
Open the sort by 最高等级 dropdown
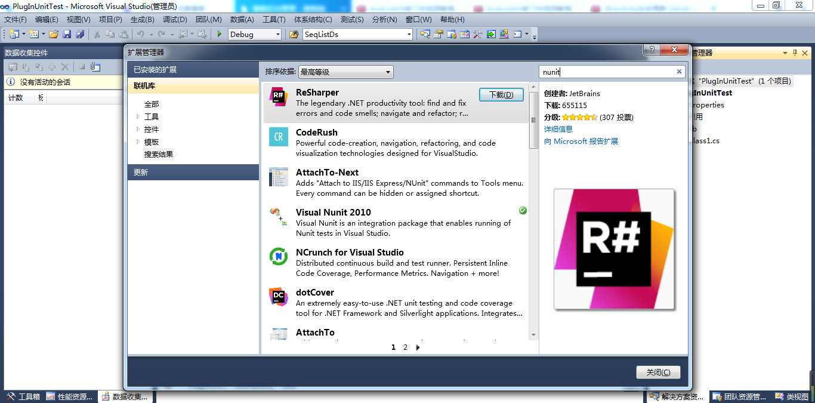346,72
